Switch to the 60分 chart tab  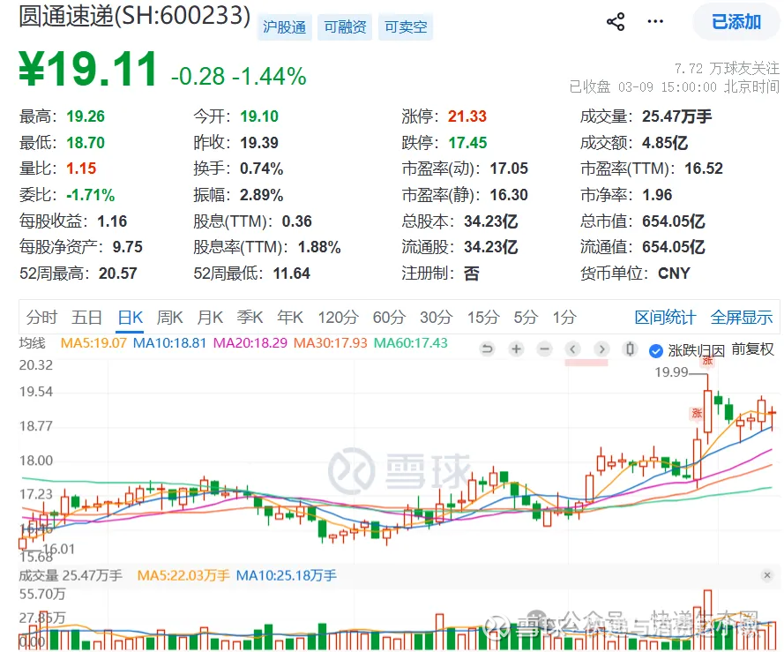[x=389, y=318]
